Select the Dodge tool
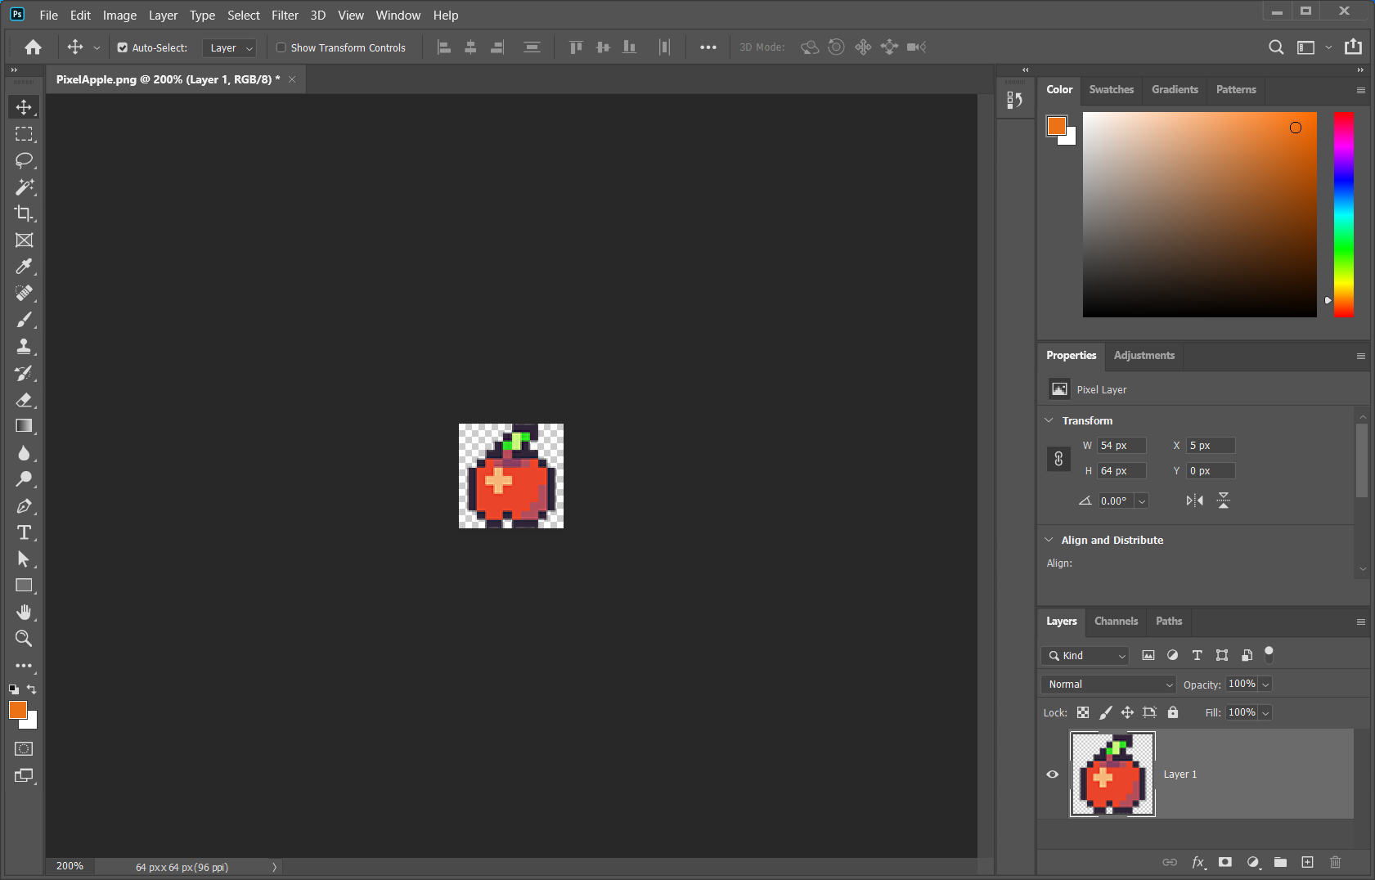The height and width of the screenshot is (880, 1375). 24,479
